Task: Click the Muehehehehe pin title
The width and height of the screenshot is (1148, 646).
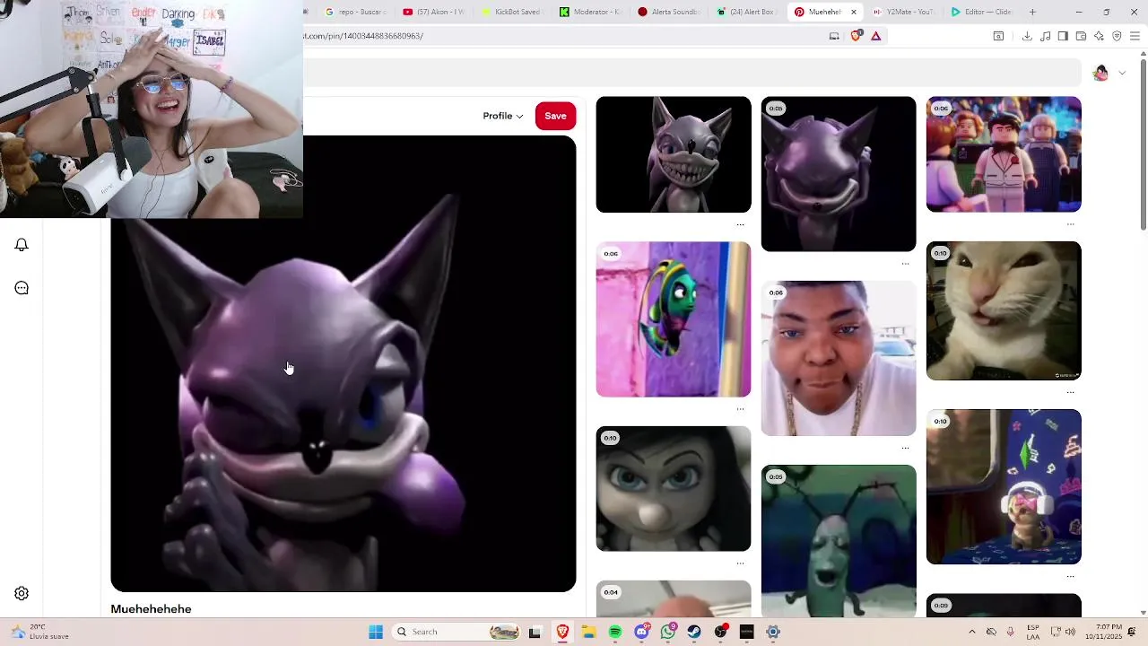Action: pos(151,609)
